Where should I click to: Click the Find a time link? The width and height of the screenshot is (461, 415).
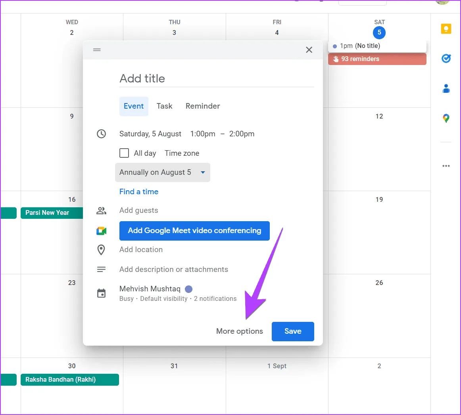139,192
